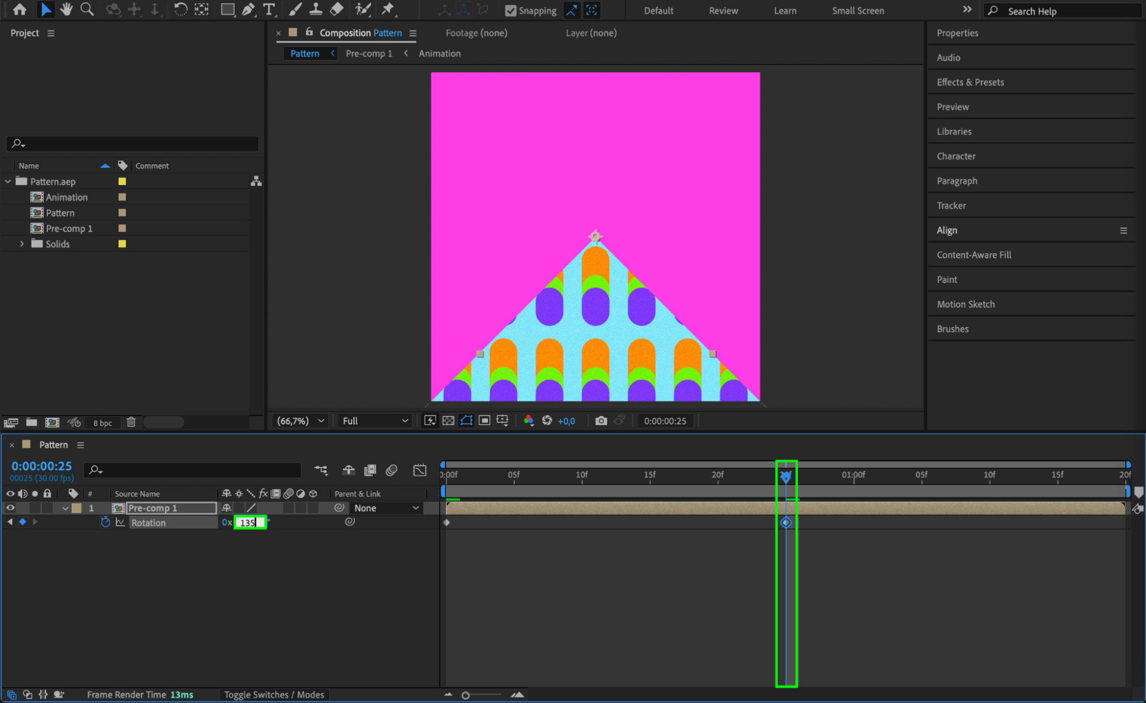Click the snapshot camera icon

click(x=600, y=421)
